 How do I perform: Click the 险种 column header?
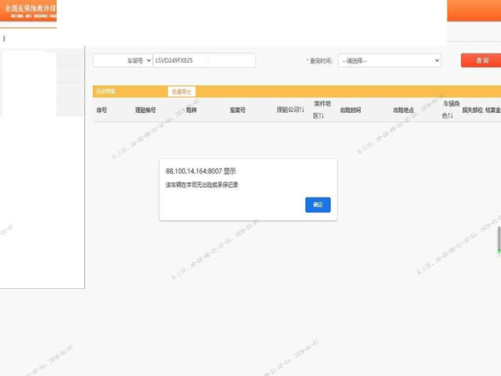coord(191,110)
